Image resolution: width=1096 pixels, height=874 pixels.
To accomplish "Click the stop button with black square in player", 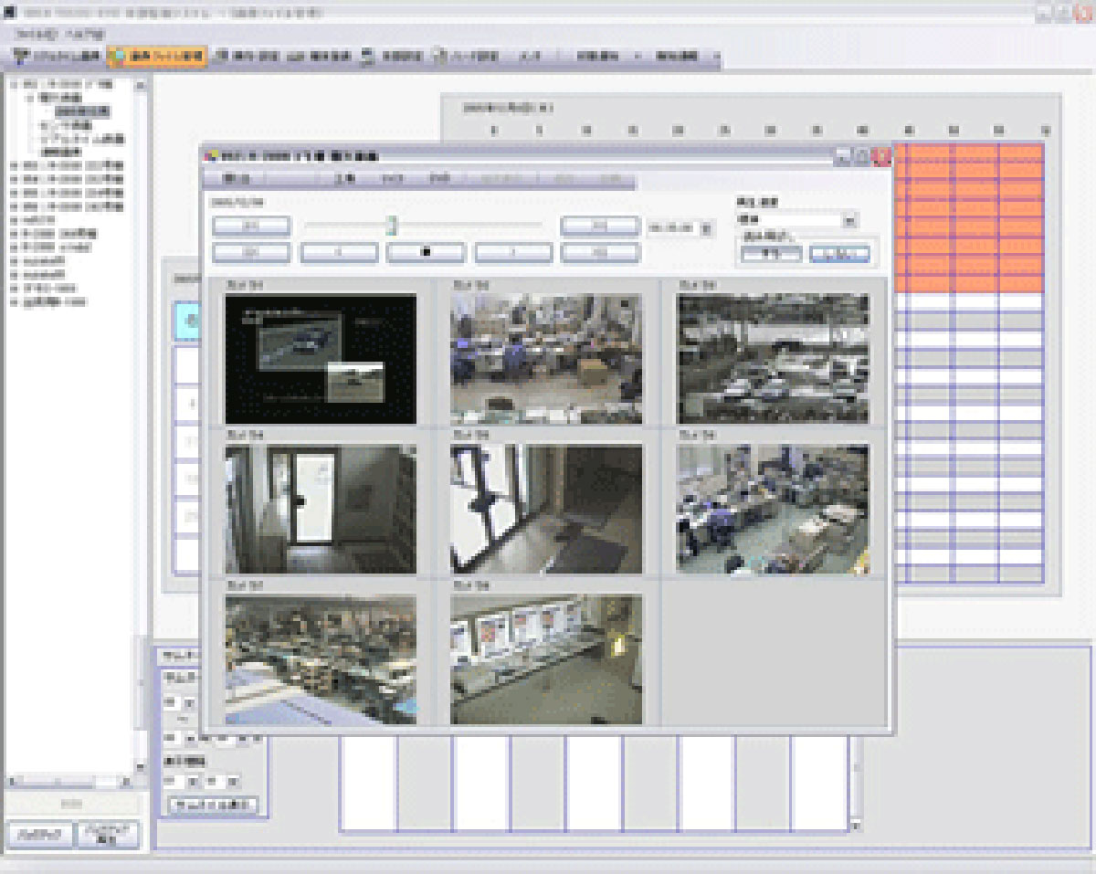I will tap(426, 253).
